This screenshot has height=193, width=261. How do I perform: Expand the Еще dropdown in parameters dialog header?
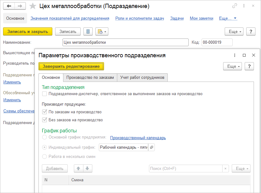pyautogui.click(x=233, y=66)
